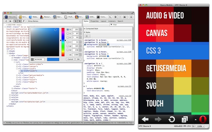This screenshot has width=212, height=132.
Task: Expand the li class getusermedia node
Action: [17, 75]
